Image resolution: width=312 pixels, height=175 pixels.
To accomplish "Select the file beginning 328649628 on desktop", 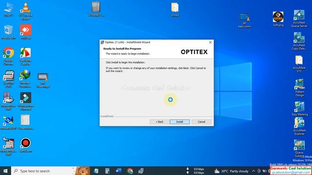I will (96, 9).
